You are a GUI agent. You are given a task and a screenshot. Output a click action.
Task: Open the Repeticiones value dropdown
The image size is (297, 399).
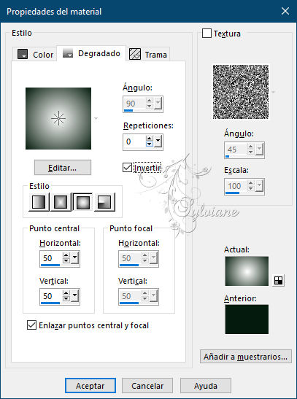[x=158, y=141]
